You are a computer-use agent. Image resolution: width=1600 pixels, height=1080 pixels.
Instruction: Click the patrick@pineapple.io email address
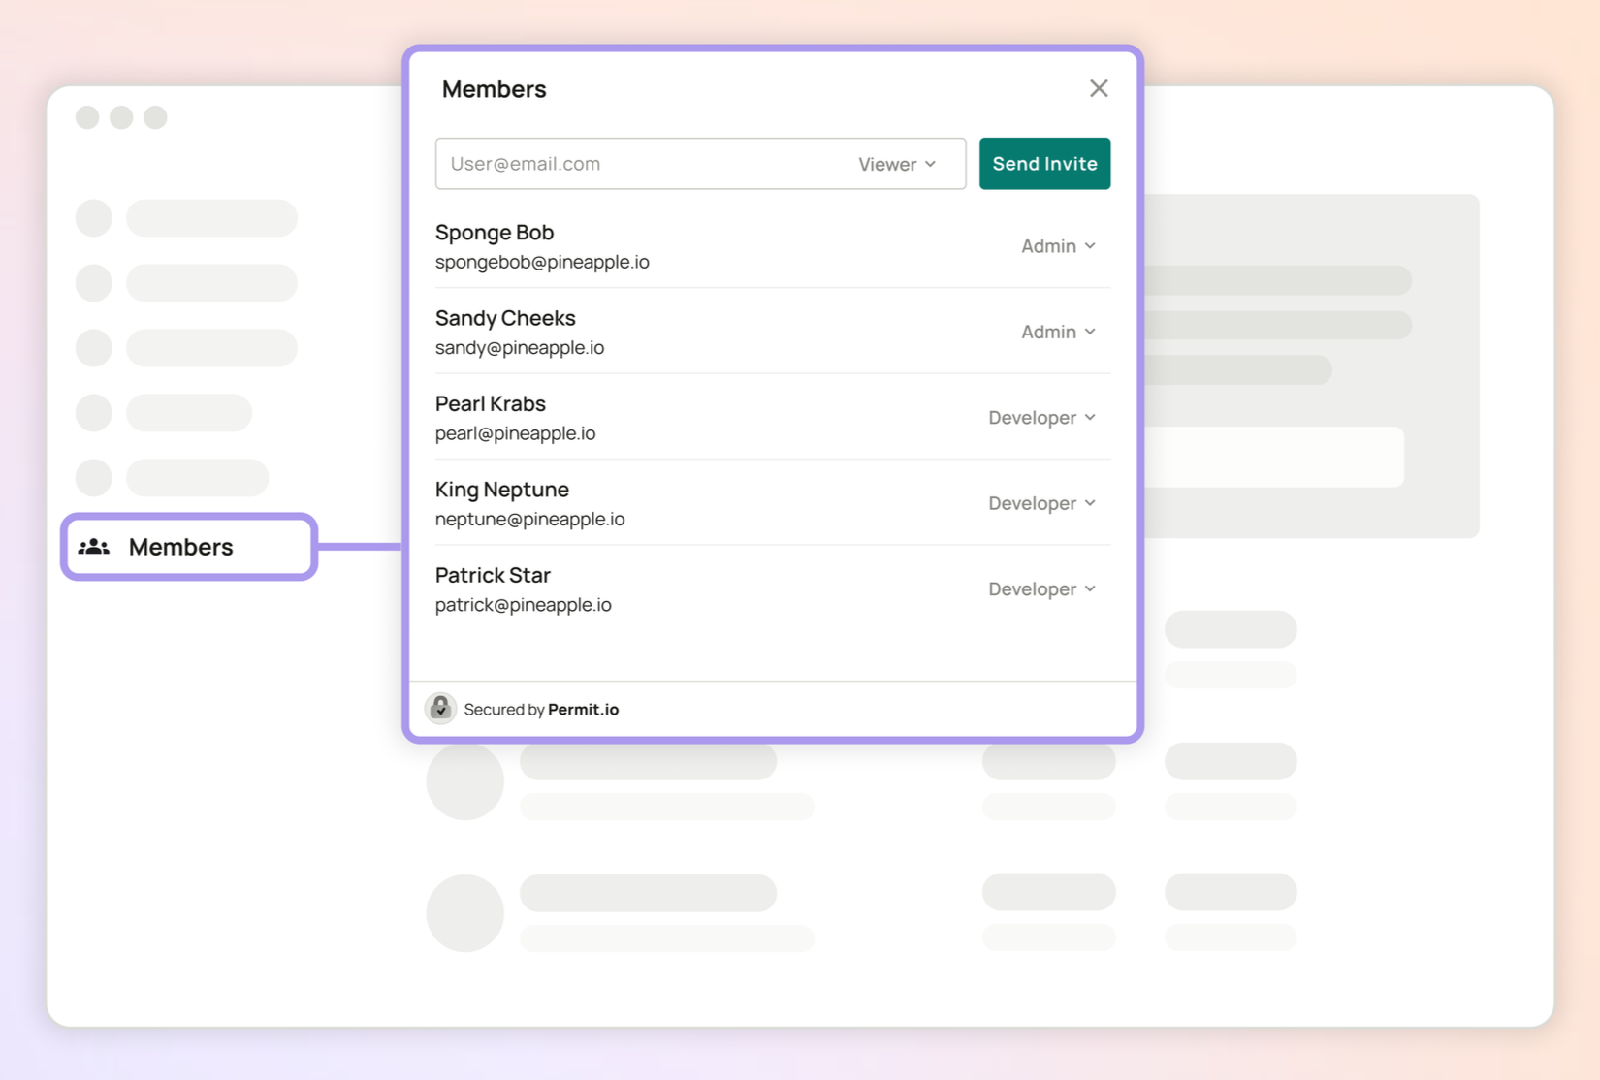pyautogui.click(x=524, y=605)
